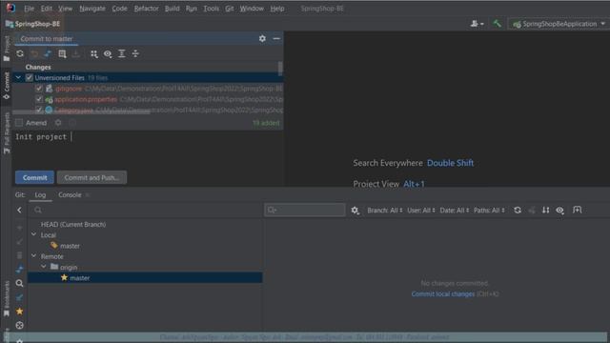Open the Branch: All filter dropdown
This screenshot has height=343, width=610.
(x=385, y=211)
